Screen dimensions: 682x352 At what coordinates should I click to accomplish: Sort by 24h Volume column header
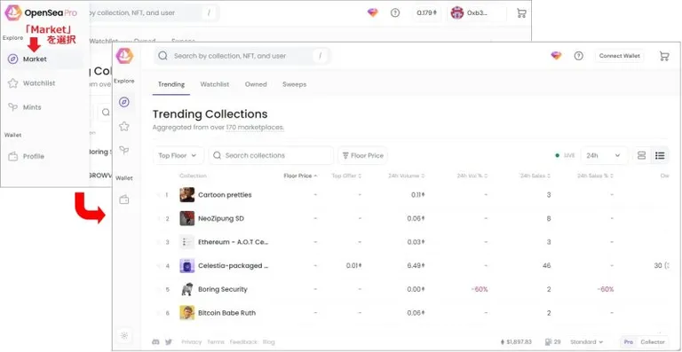pyautogui.click(x=406, y=176)
